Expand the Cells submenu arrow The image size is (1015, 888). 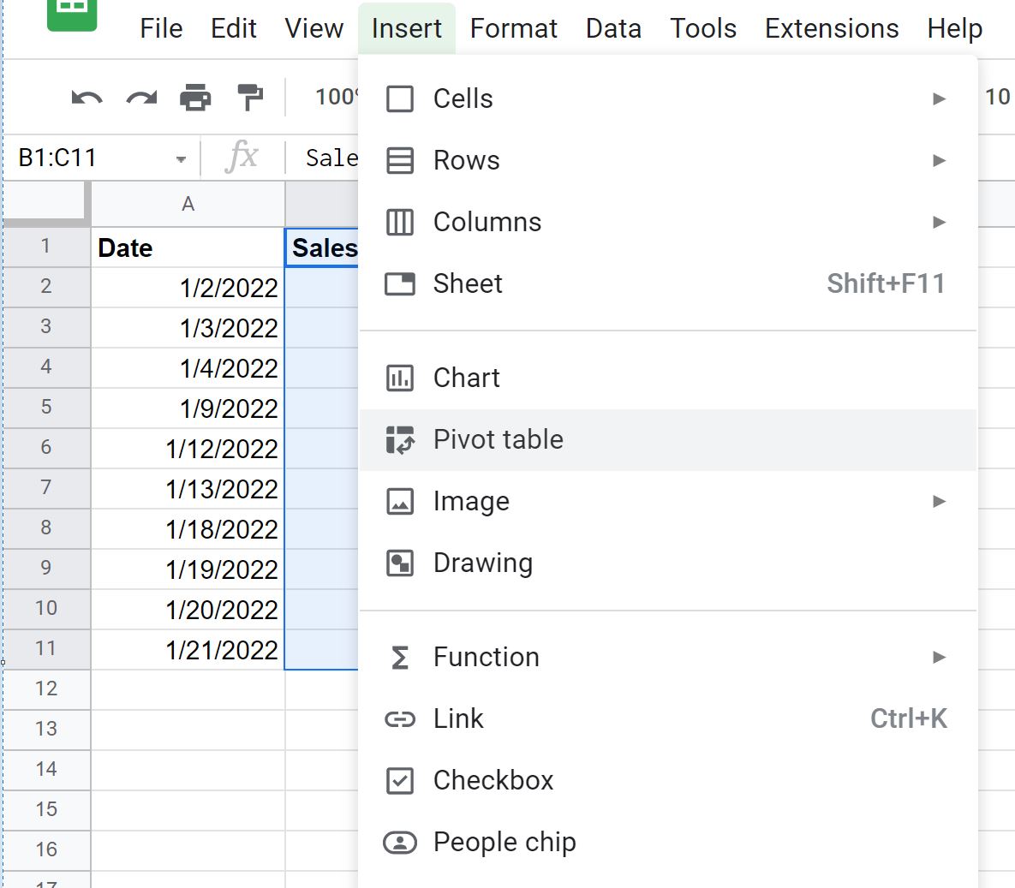(x=939, y=99)
